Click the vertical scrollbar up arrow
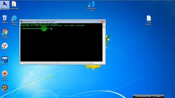The width and height of the screenshot is (175, 98). (x=104, y=24)
